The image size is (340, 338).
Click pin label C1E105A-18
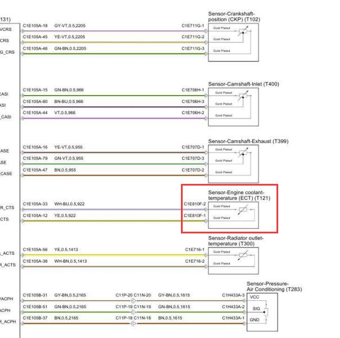[x=35, y=26]
